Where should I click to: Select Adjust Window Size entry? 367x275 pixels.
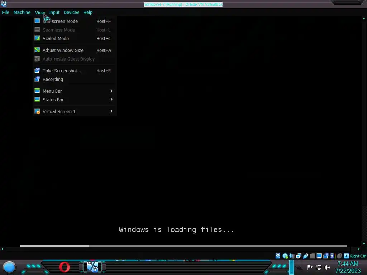(x=74, y=50)
